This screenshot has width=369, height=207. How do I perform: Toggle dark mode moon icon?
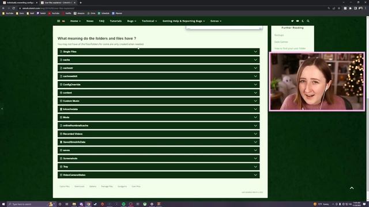303,21
